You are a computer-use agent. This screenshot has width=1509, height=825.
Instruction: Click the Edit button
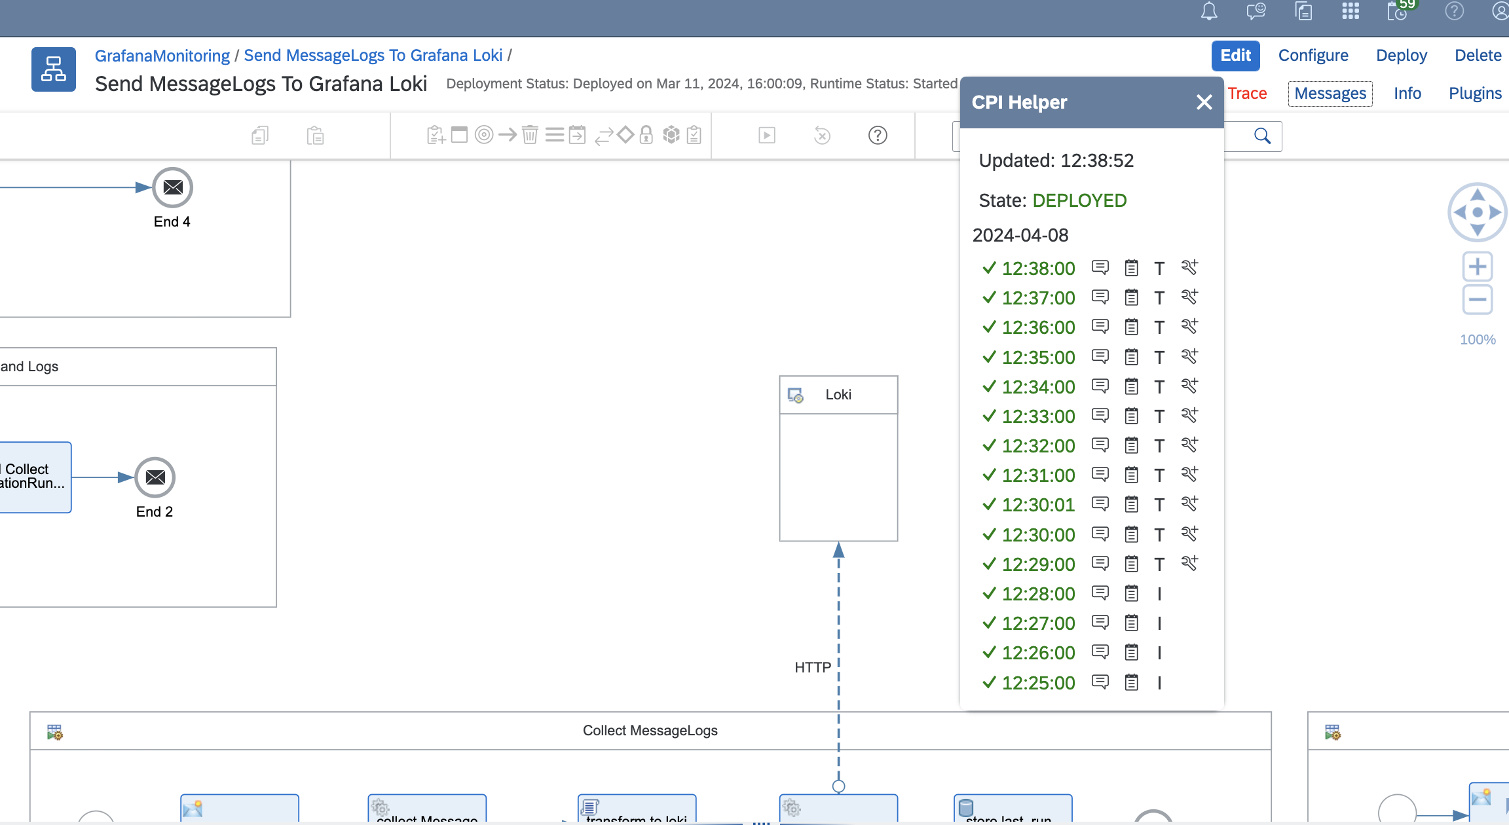(x=1235, y=56)
